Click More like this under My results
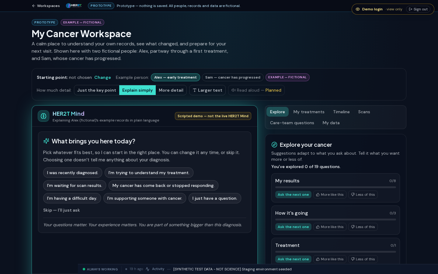 [x=330, y=195]
